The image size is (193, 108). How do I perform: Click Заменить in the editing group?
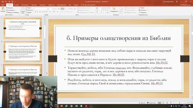[142, 10]
